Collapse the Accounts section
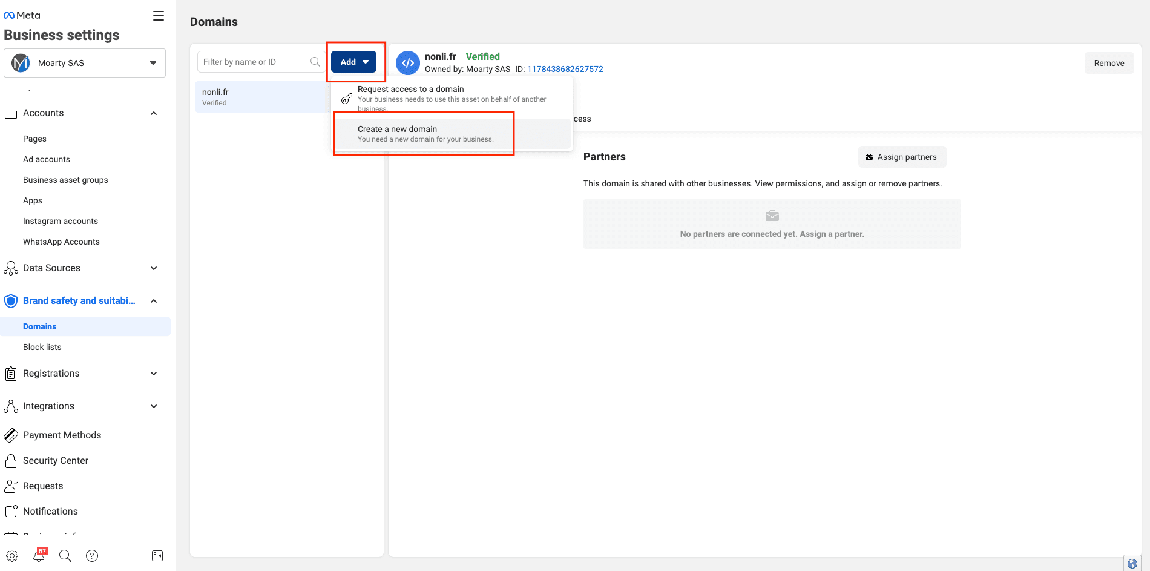The image size is (1150, 571). 154,113
